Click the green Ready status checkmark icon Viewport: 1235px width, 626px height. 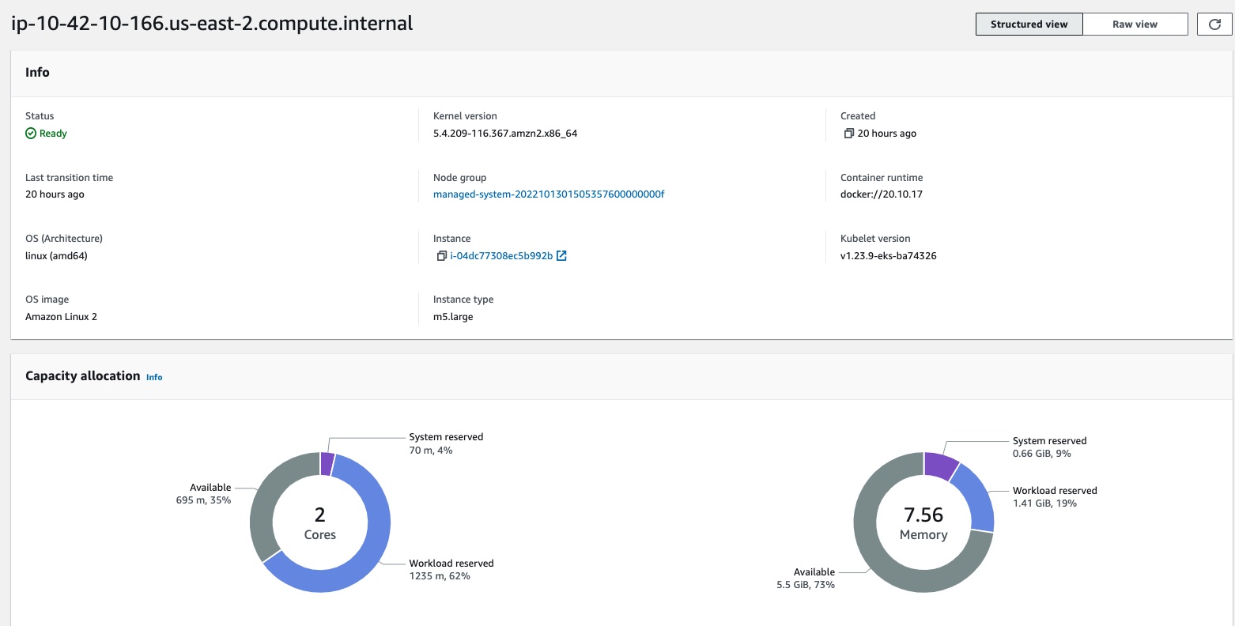[x=31, y=134]
